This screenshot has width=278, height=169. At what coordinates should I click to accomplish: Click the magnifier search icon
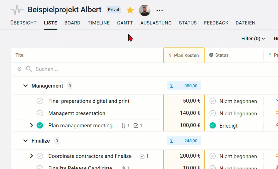click(29, 69)
